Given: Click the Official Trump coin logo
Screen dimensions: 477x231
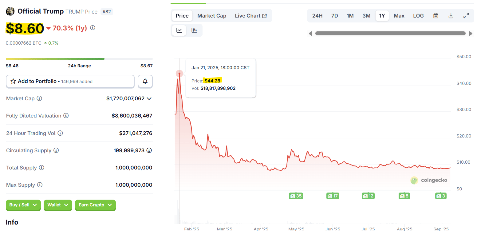Looking at the screenshot, I should (x=10, y=11).
